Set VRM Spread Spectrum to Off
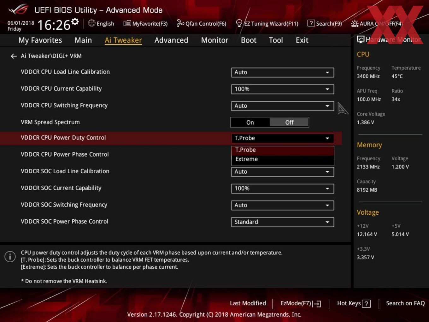The height and width of the screenshot is (322, 429). (x=289, y=122)
